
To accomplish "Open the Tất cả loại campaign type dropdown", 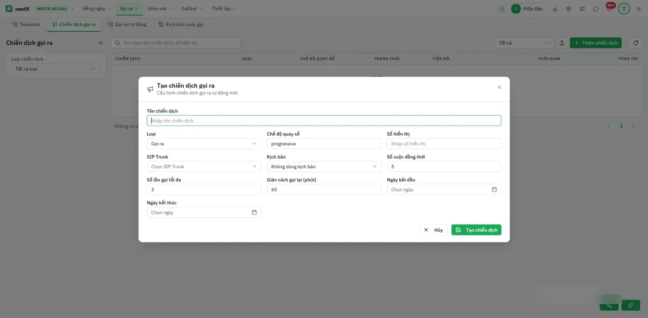I will tap(55, 69).
